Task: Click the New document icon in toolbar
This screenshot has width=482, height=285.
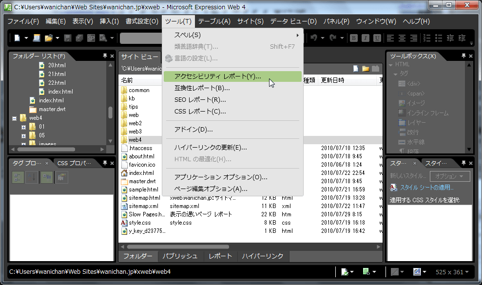Action: point(17,38)
